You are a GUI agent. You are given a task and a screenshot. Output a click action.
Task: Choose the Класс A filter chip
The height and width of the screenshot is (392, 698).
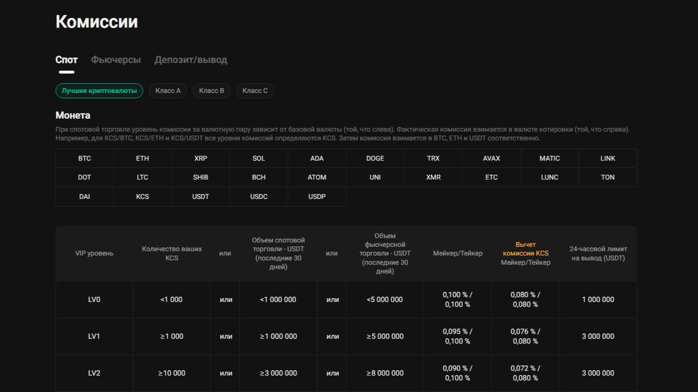[168, 91]
